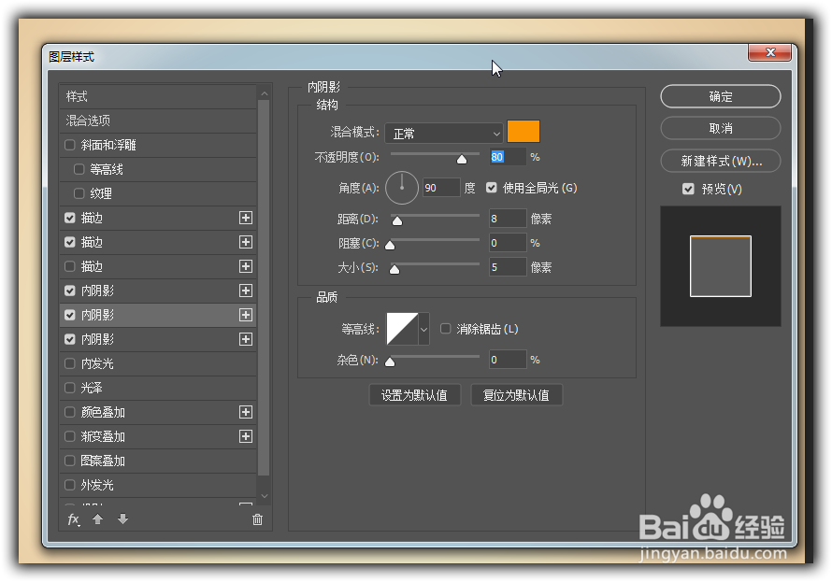Click the fx add-effect icon below style list
The width and height of the screenshot is (832, 582).
(73, 519)
